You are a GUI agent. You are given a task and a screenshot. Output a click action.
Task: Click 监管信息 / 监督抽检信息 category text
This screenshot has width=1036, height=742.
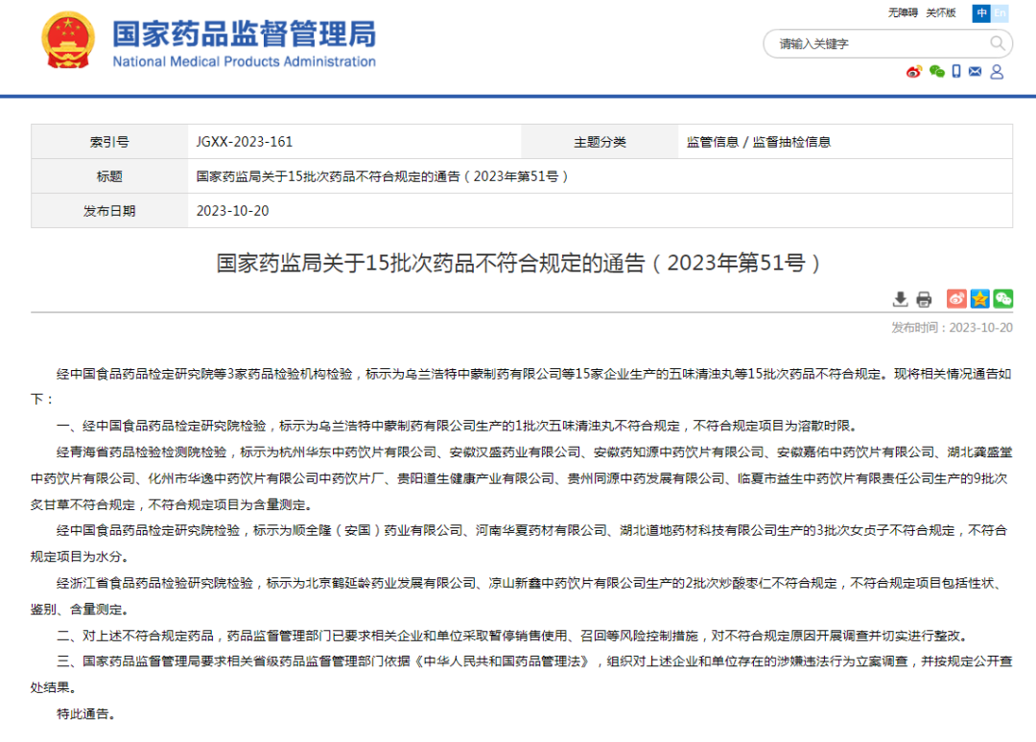(759, 142)
